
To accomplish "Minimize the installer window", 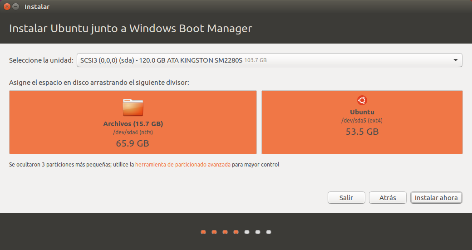I will pyautogui.click(x=16, y=7).
